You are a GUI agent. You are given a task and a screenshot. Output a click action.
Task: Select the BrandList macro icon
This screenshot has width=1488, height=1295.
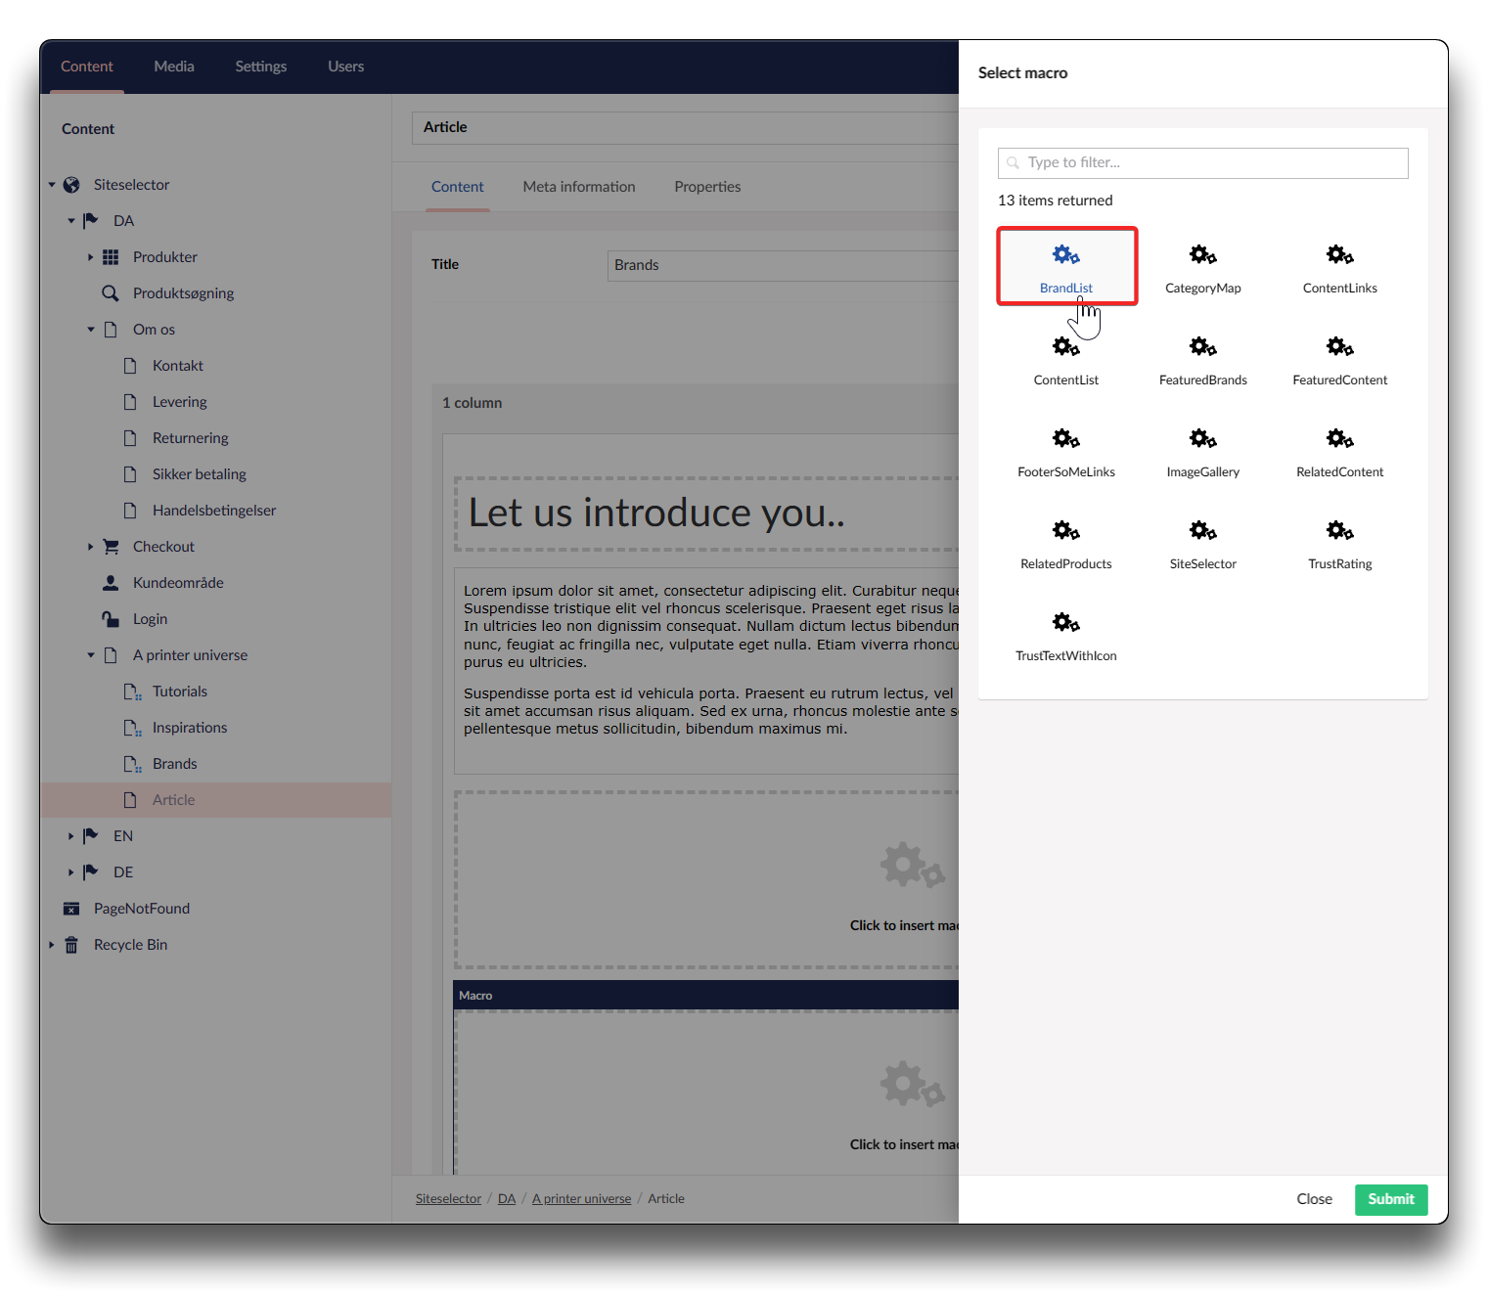pos(1065,256)
